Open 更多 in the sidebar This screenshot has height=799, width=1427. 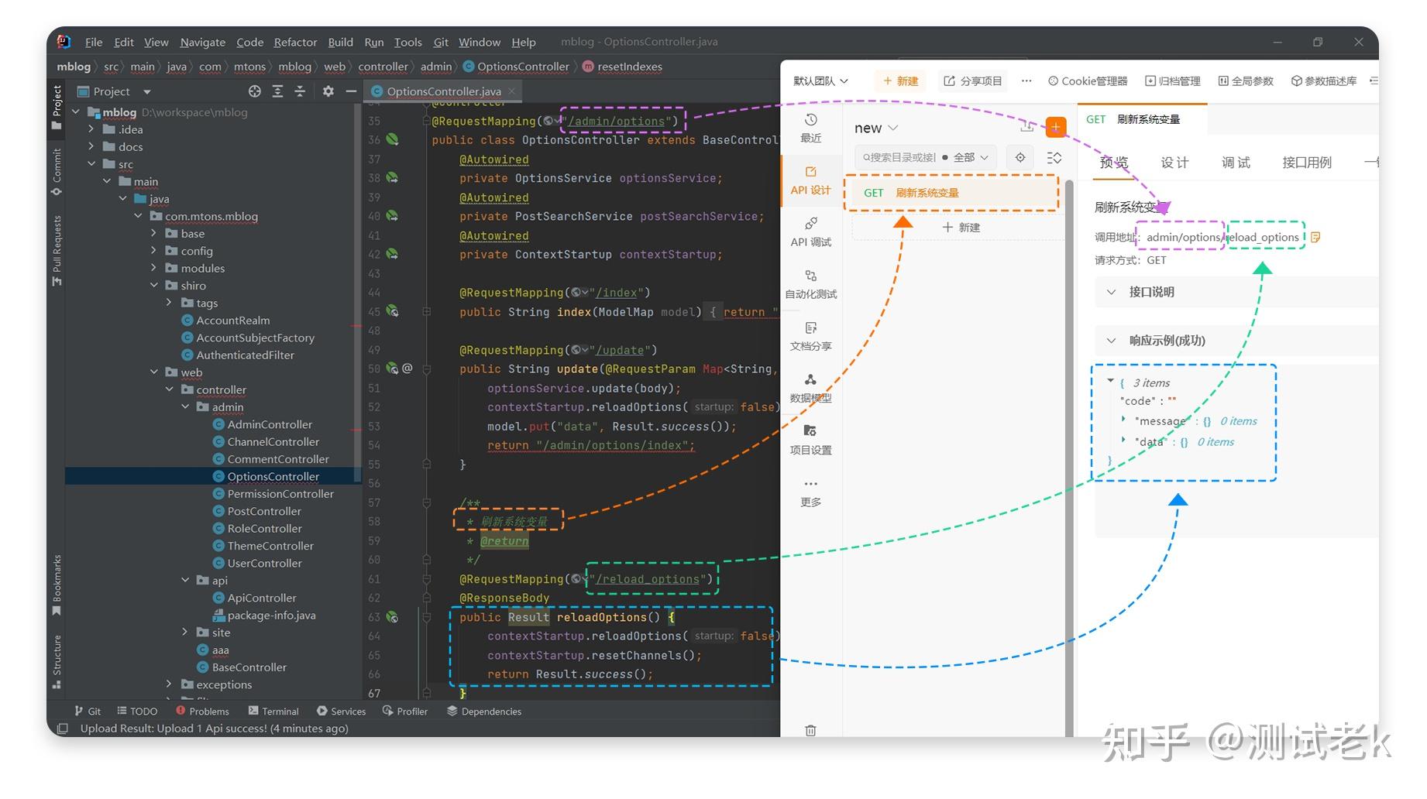810,492
